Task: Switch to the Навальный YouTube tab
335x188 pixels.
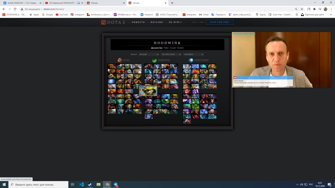Action: click(x=63, y=3)
